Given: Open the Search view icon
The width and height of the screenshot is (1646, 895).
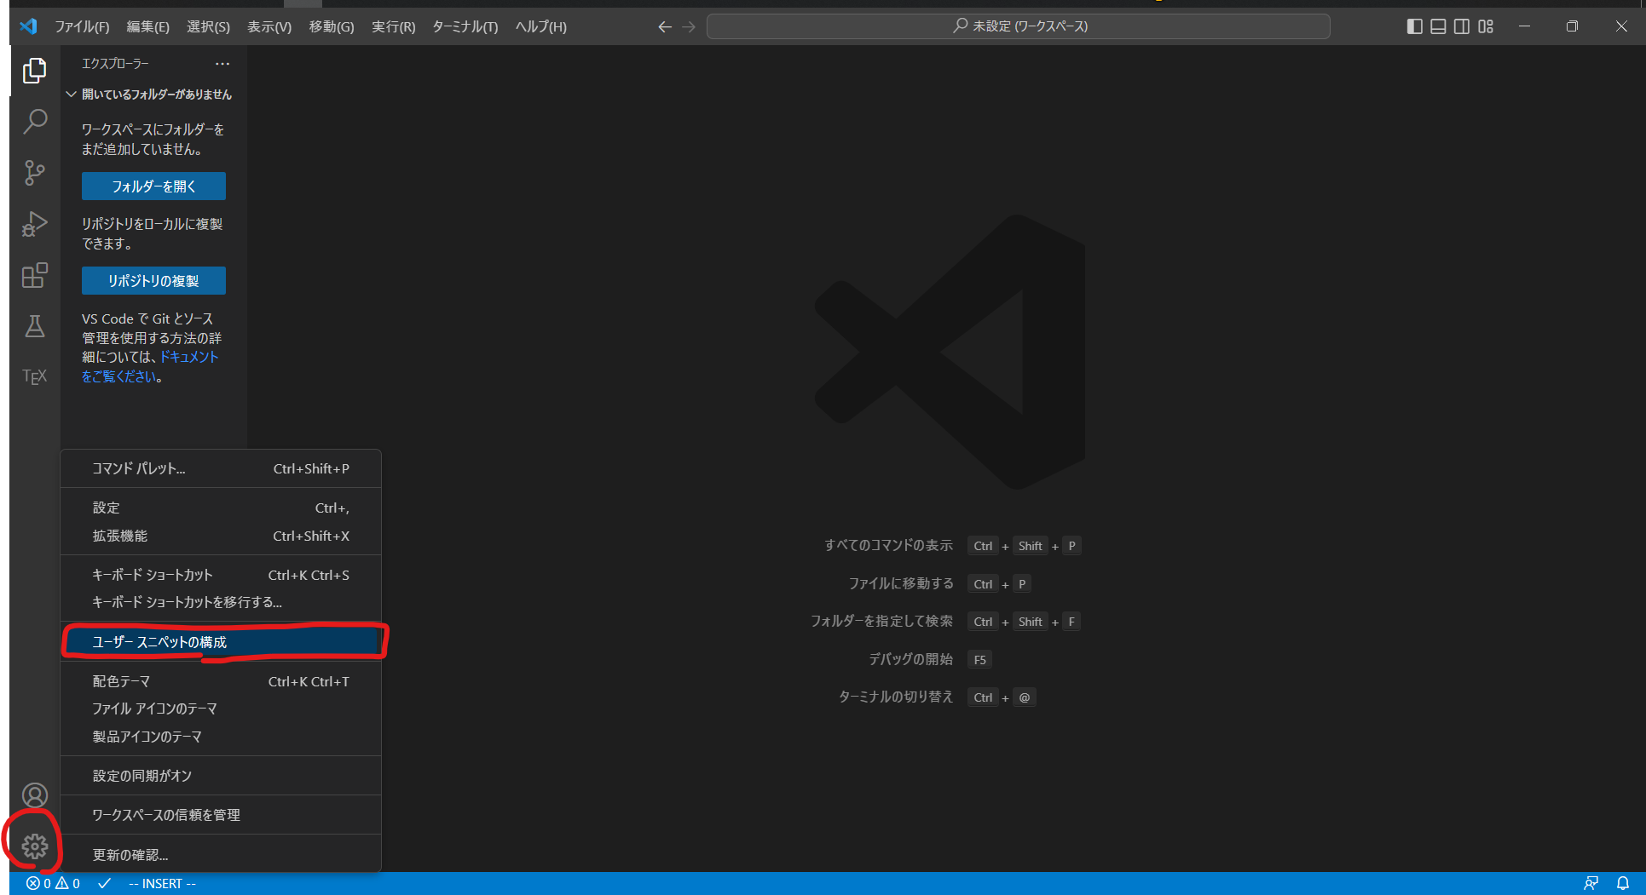Looking at the screenshot, I should click(x=35, y=122).
